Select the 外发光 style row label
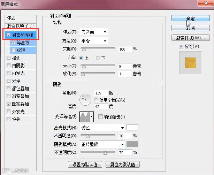Image resolution: width=214 pixels, height=175 pixels. coord(18,112)
